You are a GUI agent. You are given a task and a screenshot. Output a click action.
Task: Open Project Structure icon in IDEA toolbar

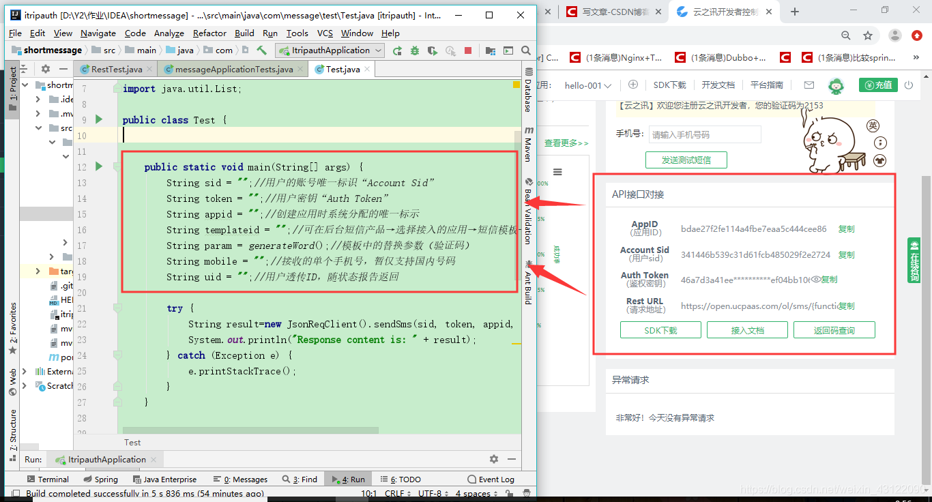[x=490, y=50]
